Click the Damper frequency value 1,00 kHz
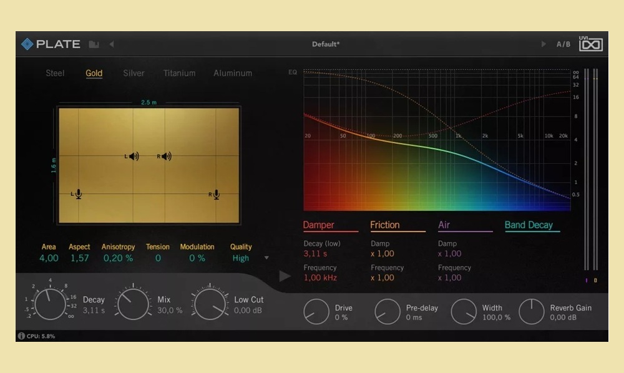 pos(320,278)
